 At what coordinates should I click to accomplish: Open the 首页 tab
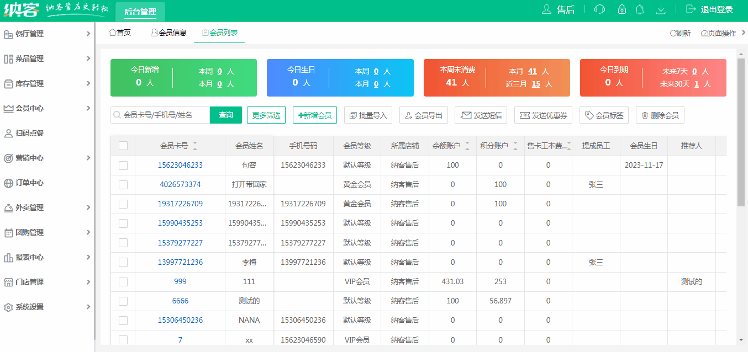(x=120, y=33)
